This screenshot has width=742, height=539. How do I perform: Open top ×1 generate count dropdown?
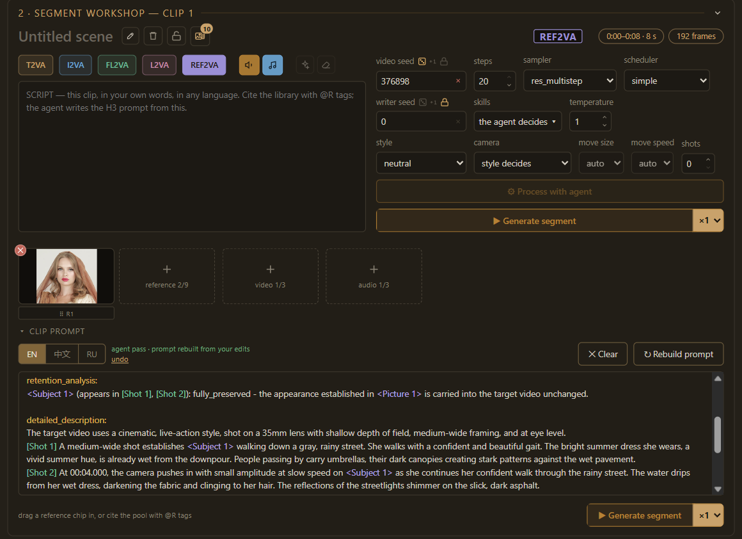pos(708,221)
